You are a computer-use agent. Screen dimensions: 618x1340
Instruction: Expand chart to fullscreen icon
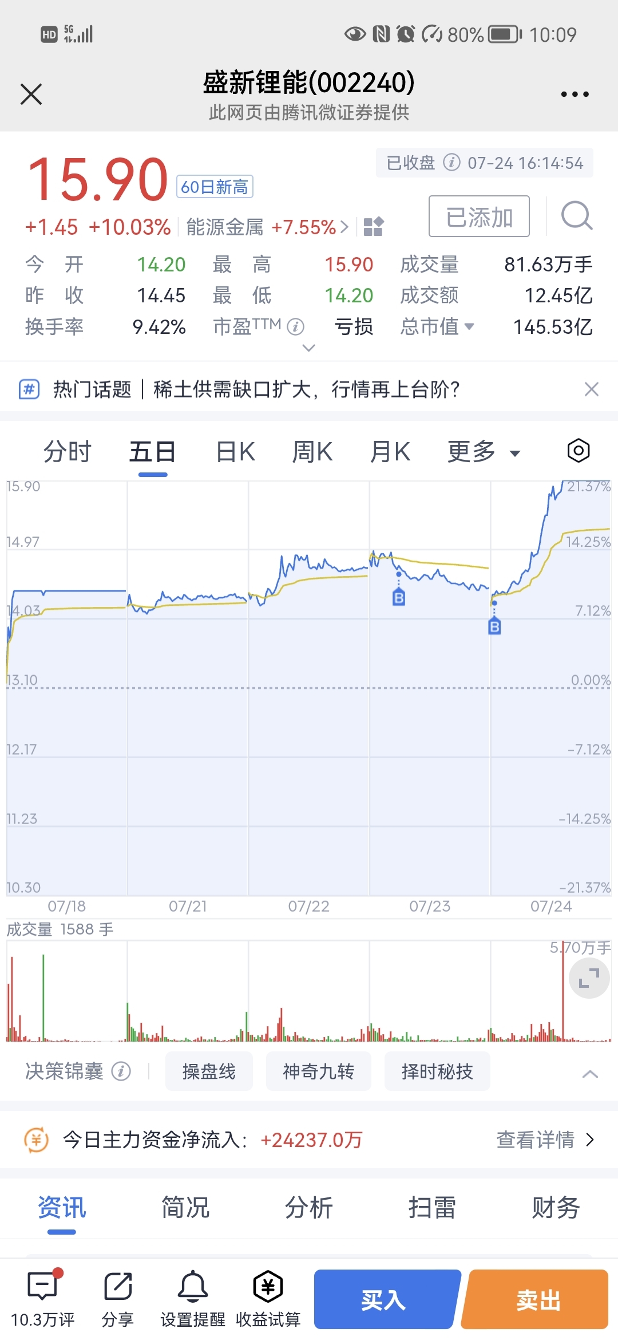589,978
